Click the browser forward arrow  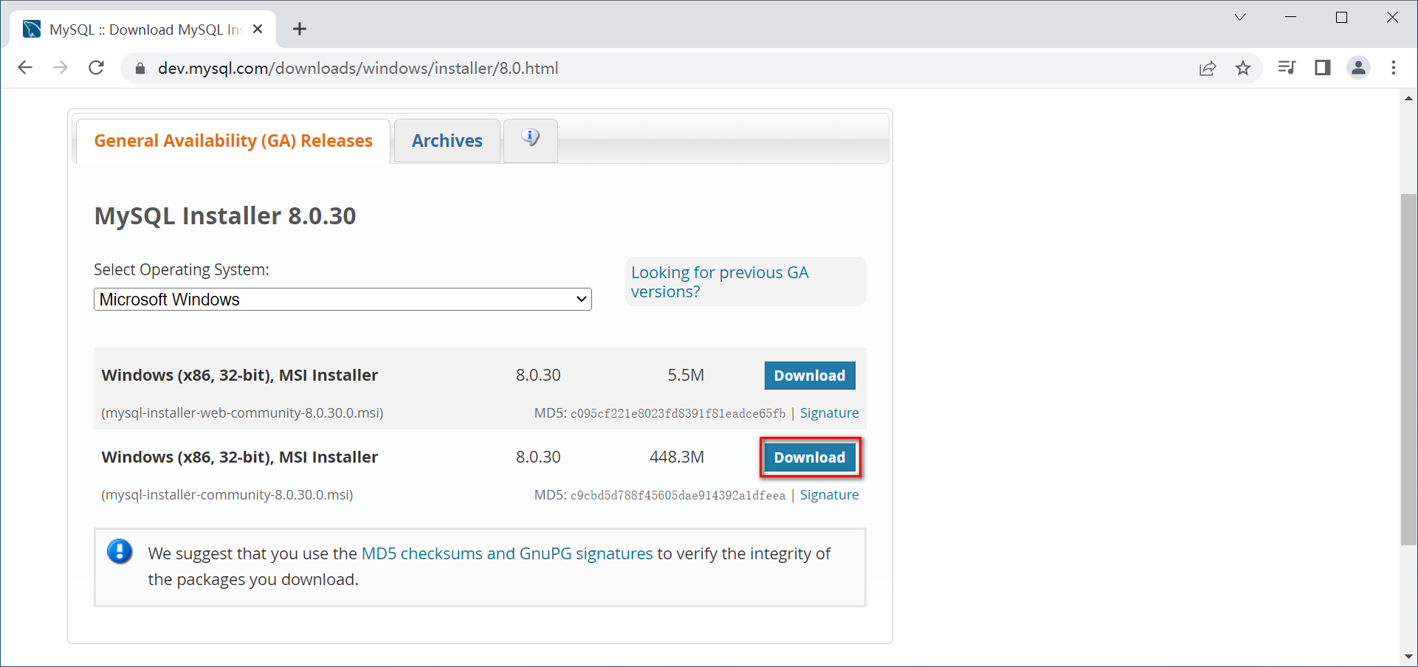(x=61, y=68)
